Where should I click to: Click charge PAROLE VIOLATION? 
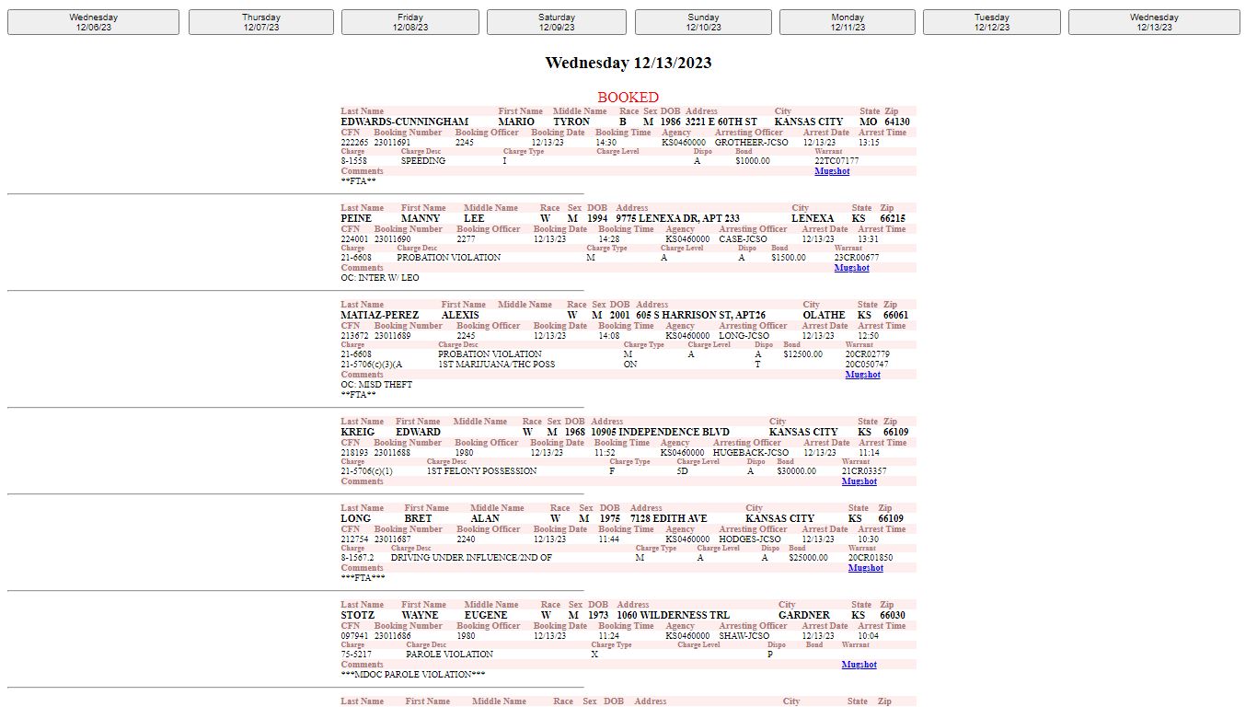click(x=449, y=655)
